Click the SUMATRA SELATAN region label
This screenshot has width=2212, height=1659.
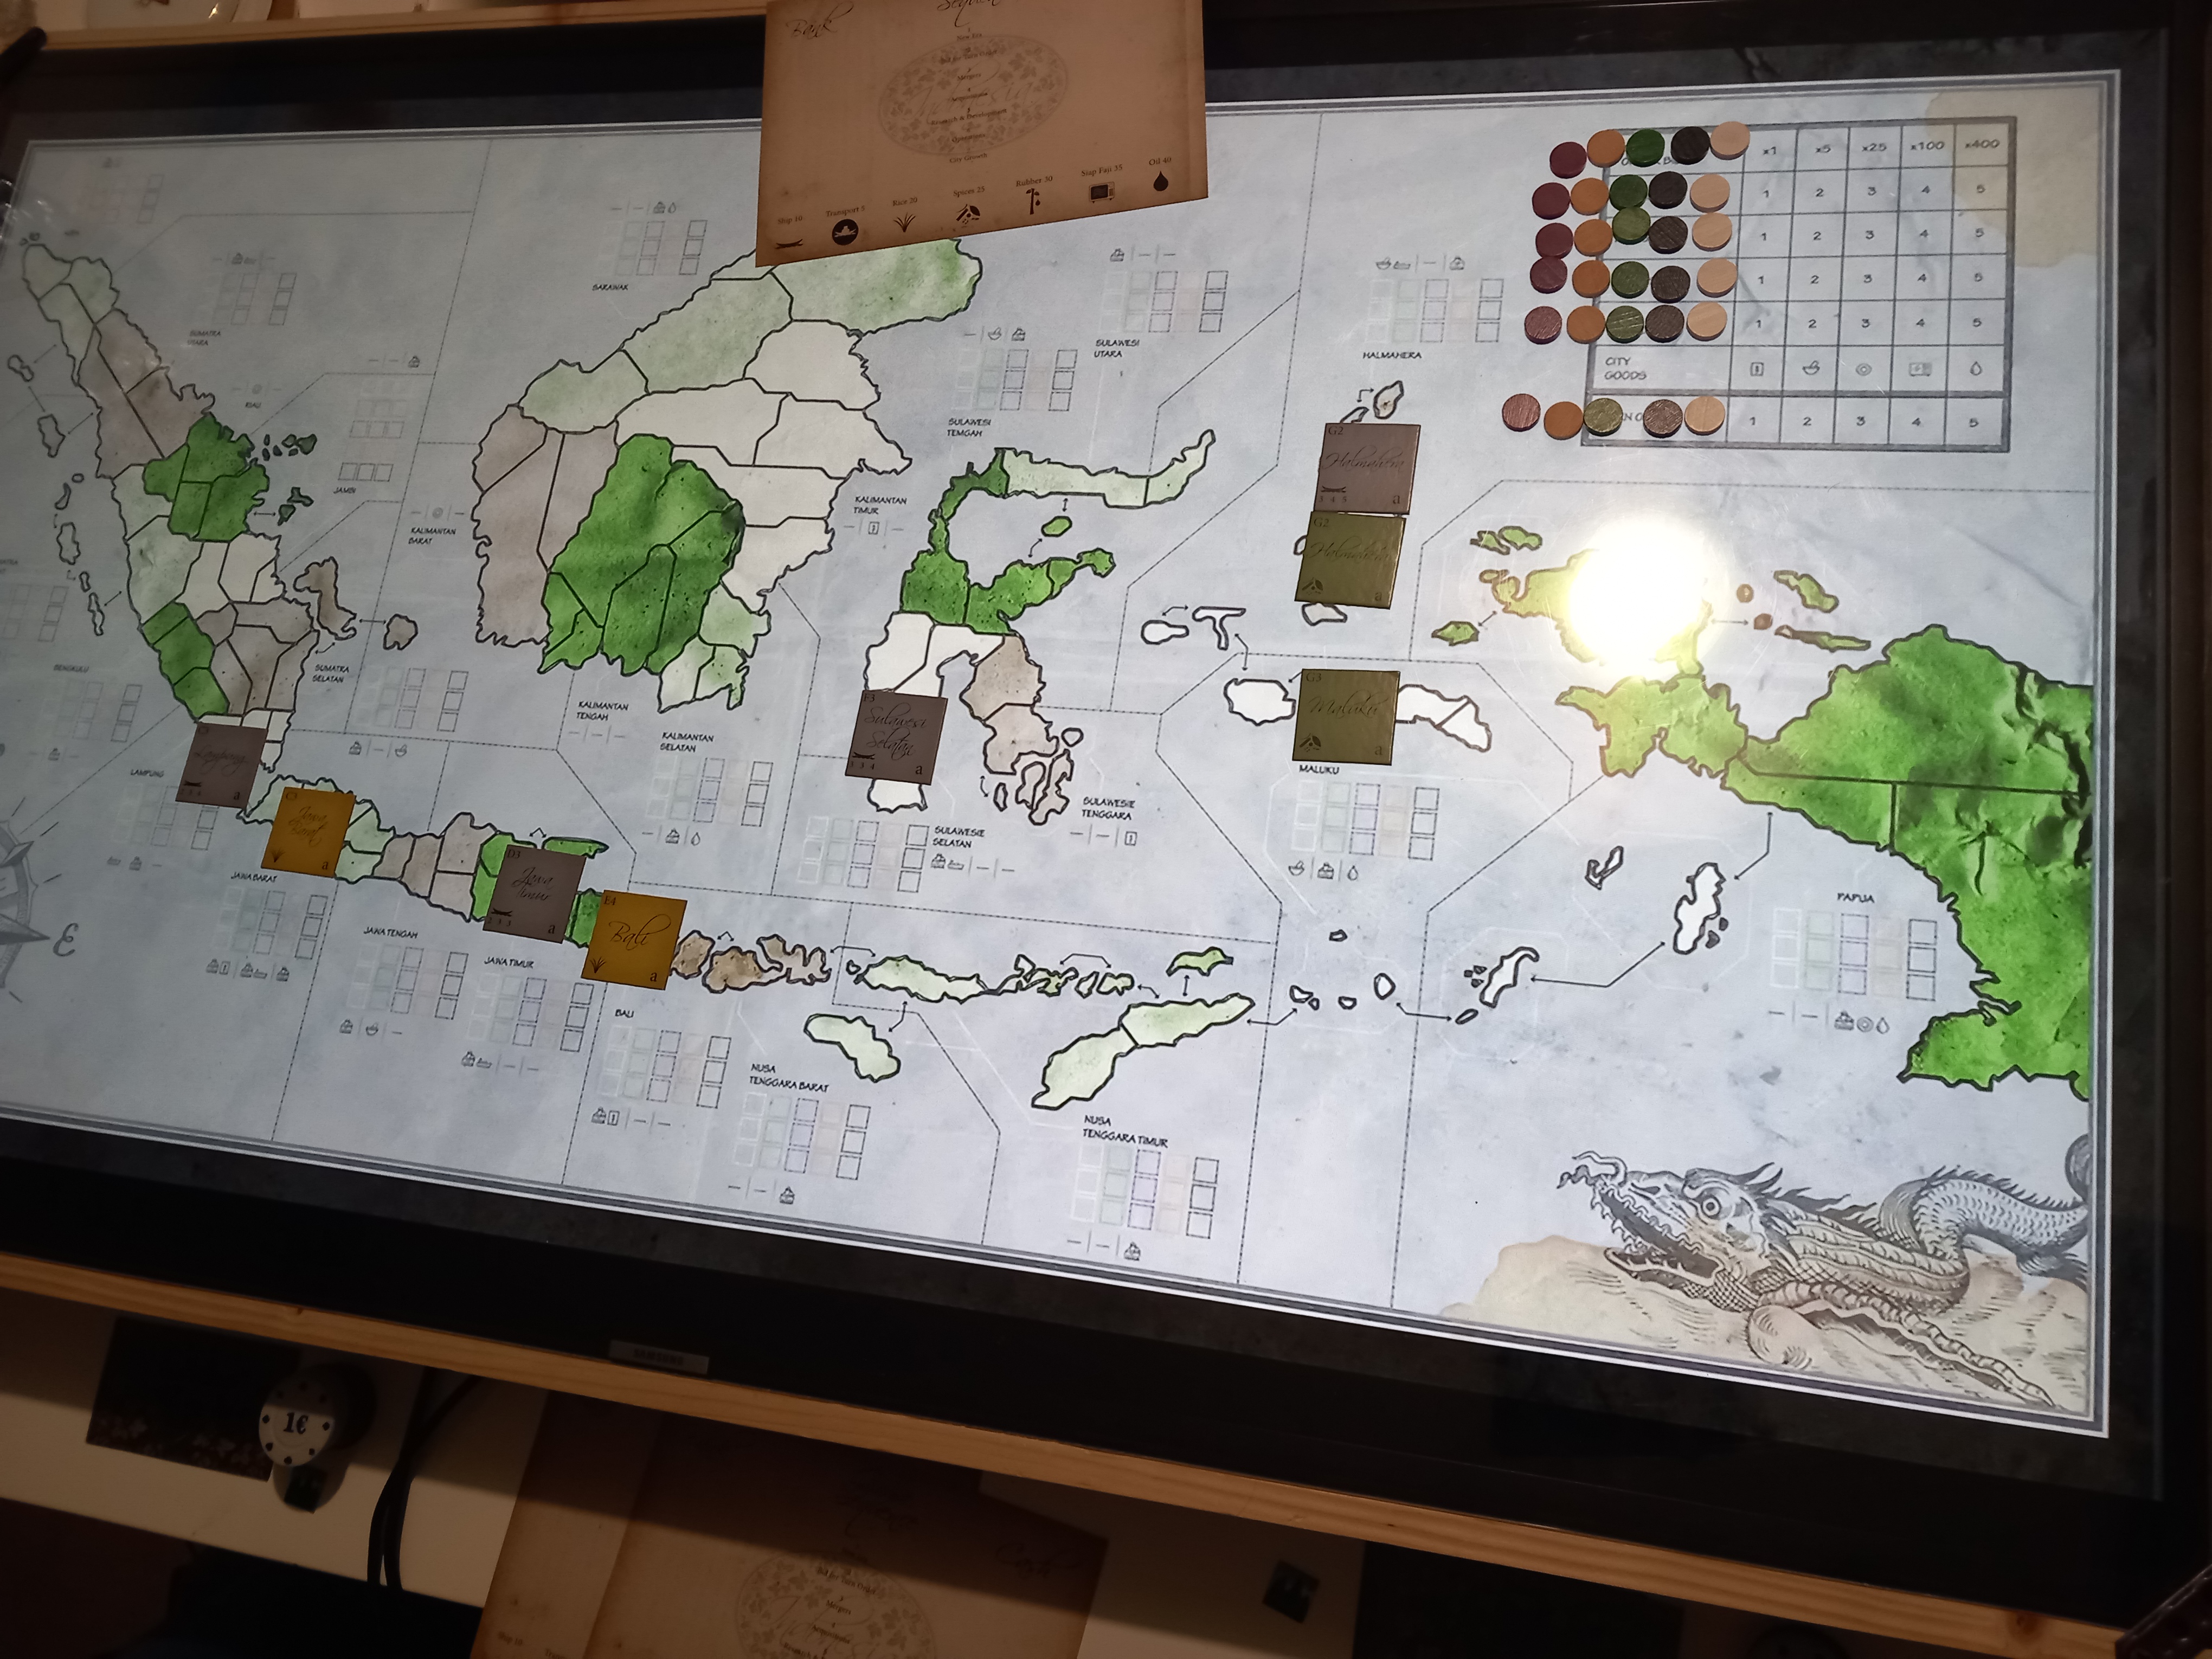point(331,673)
